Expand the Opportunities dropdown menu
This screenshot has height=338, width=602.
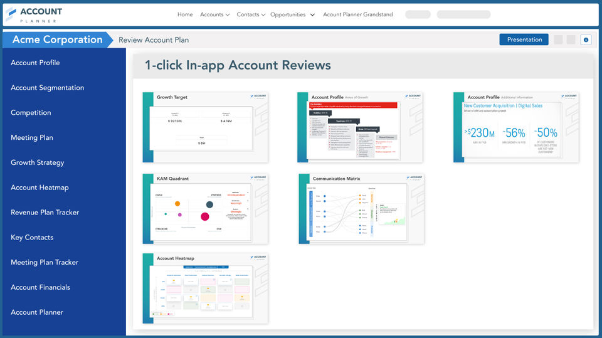click(x=293, y=14)
